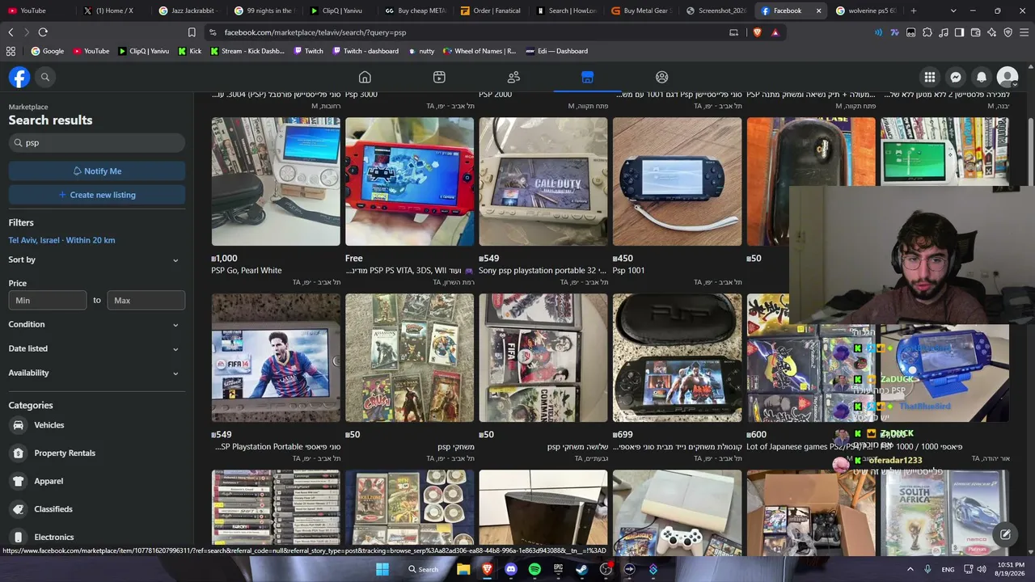Image resolution: width=1035 pixels, height=582 pixels.
Task: Go back with the browser back arrow
Action: click(x=11, y=32)
